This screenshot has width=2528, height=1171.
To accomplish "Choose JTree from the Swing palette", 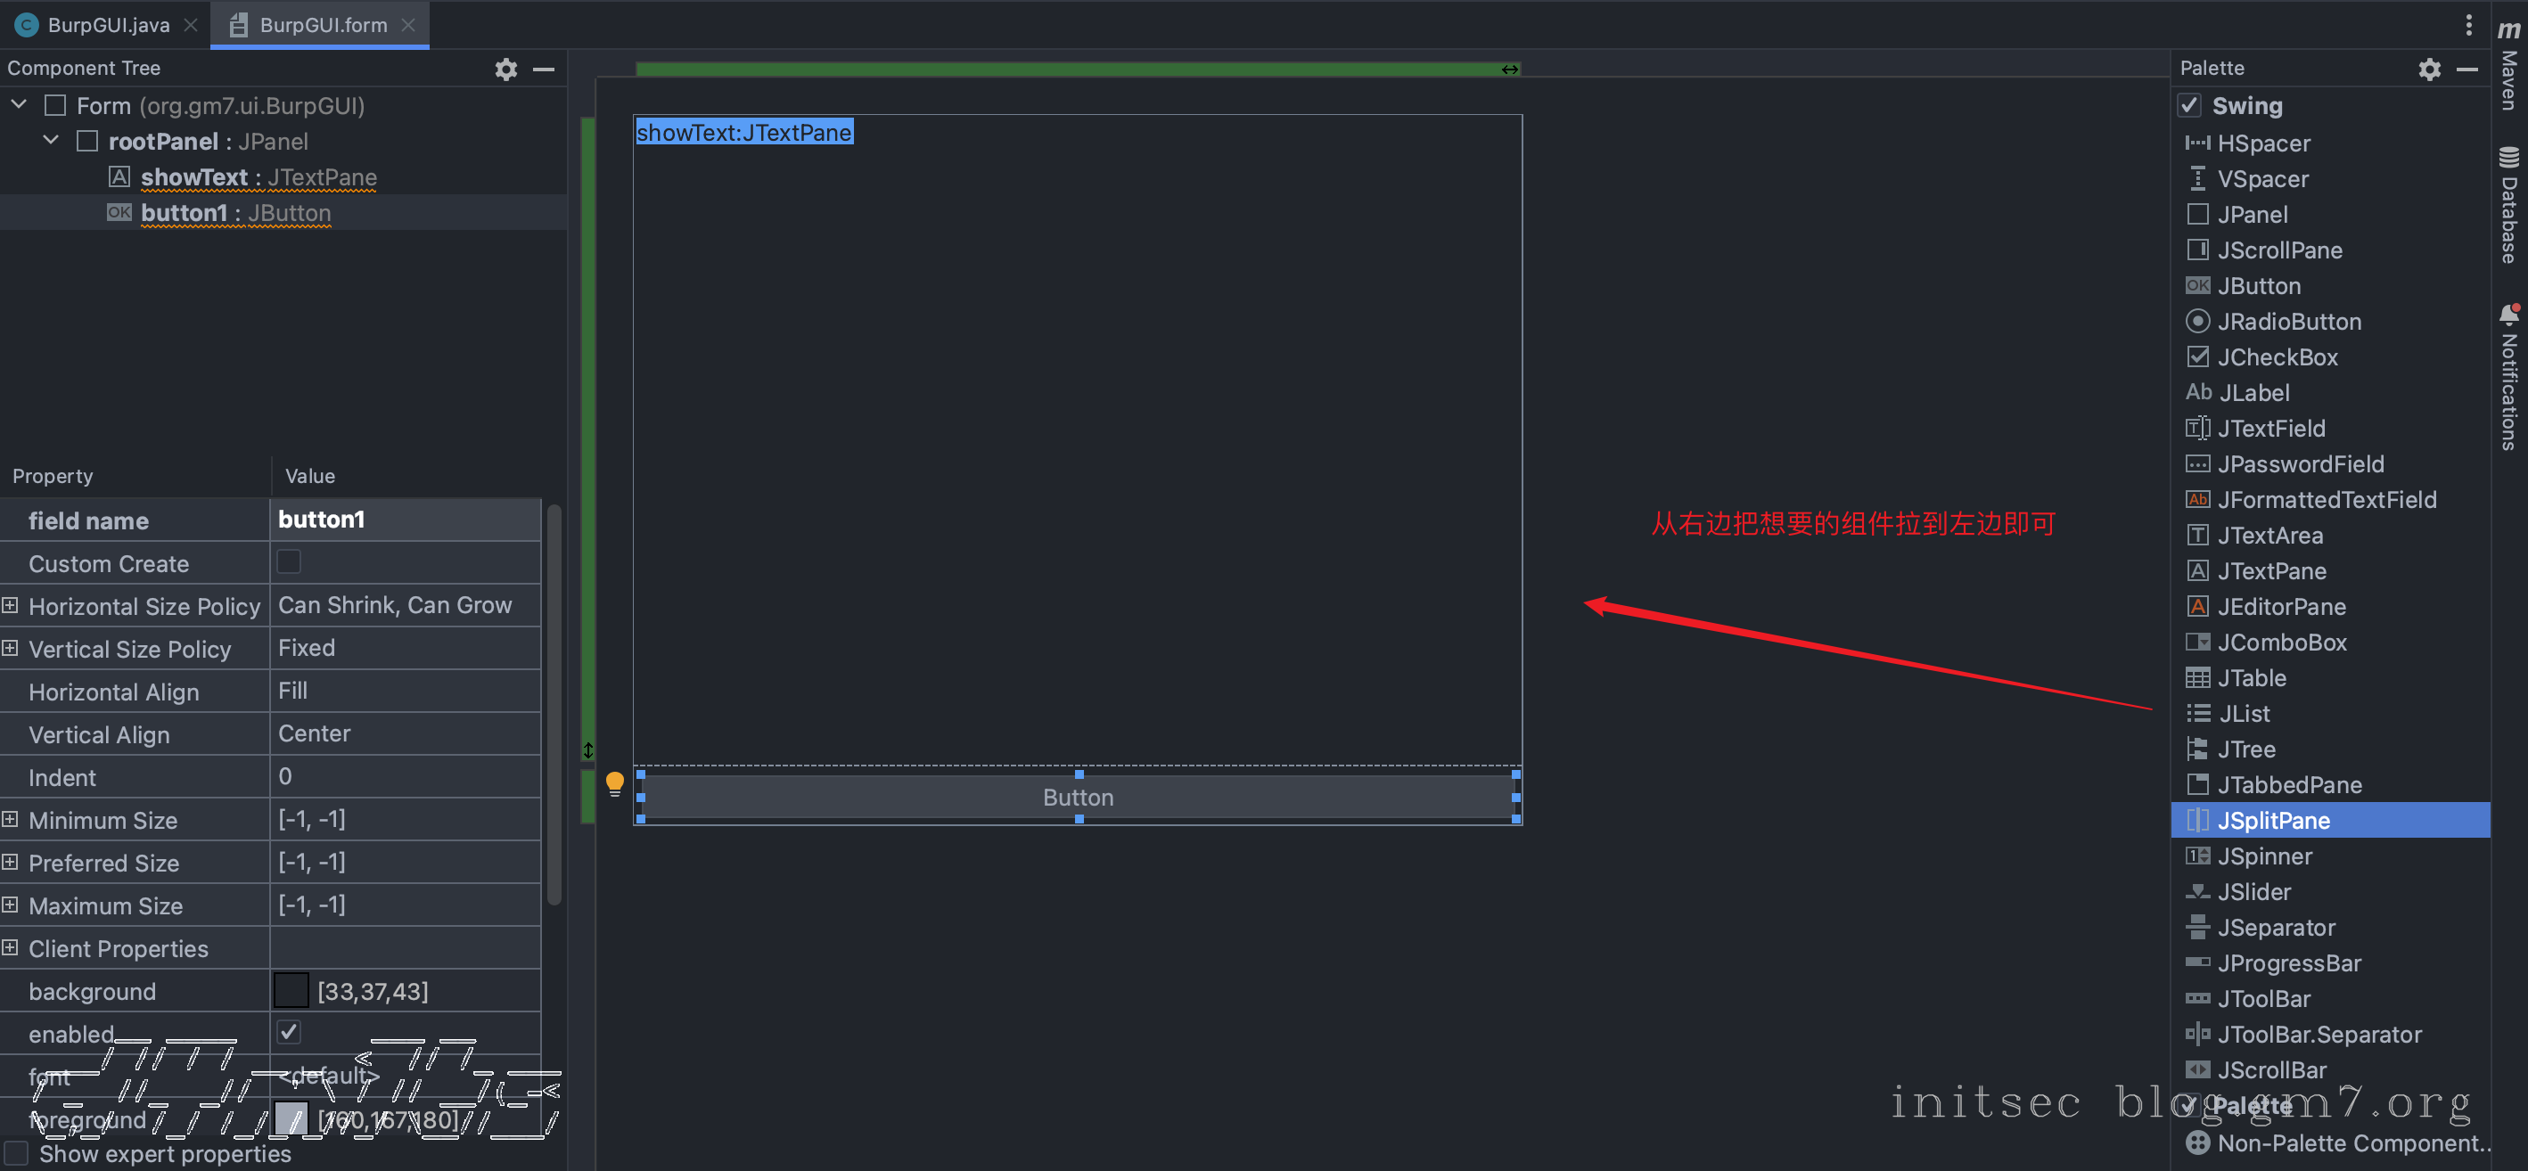I will (x=2245, y=750).
